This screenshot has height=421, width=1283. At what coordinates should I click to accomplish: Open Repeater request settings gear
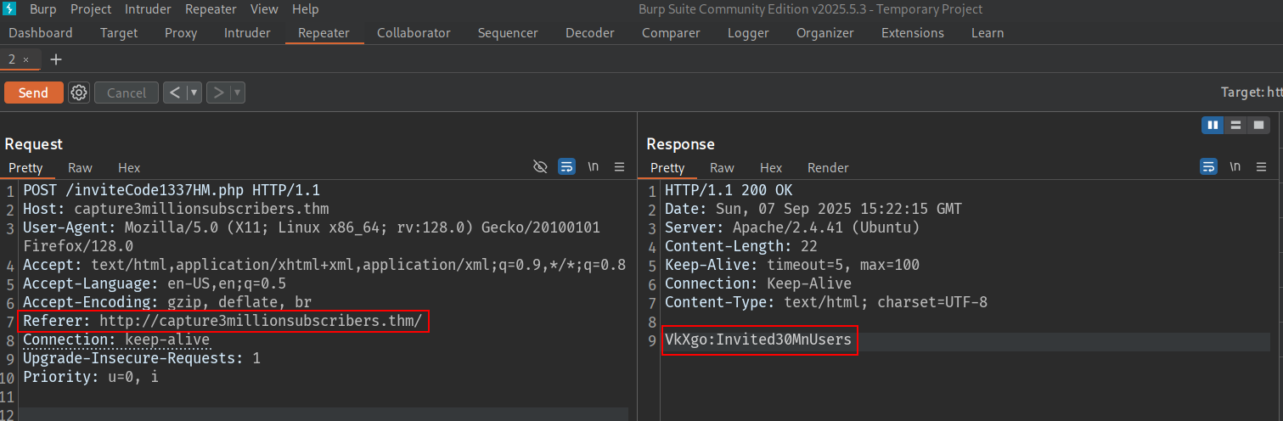(79, 93)
